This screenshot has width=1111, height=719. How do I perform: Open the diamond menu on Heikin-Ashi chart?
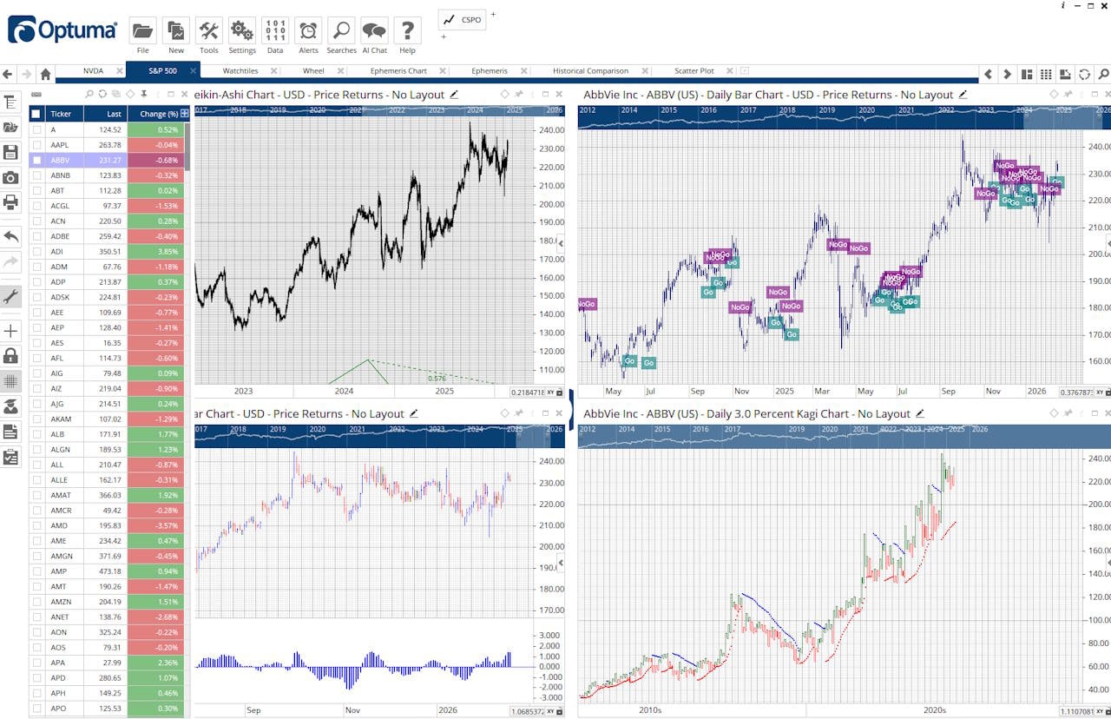click(x=504, y=95)
